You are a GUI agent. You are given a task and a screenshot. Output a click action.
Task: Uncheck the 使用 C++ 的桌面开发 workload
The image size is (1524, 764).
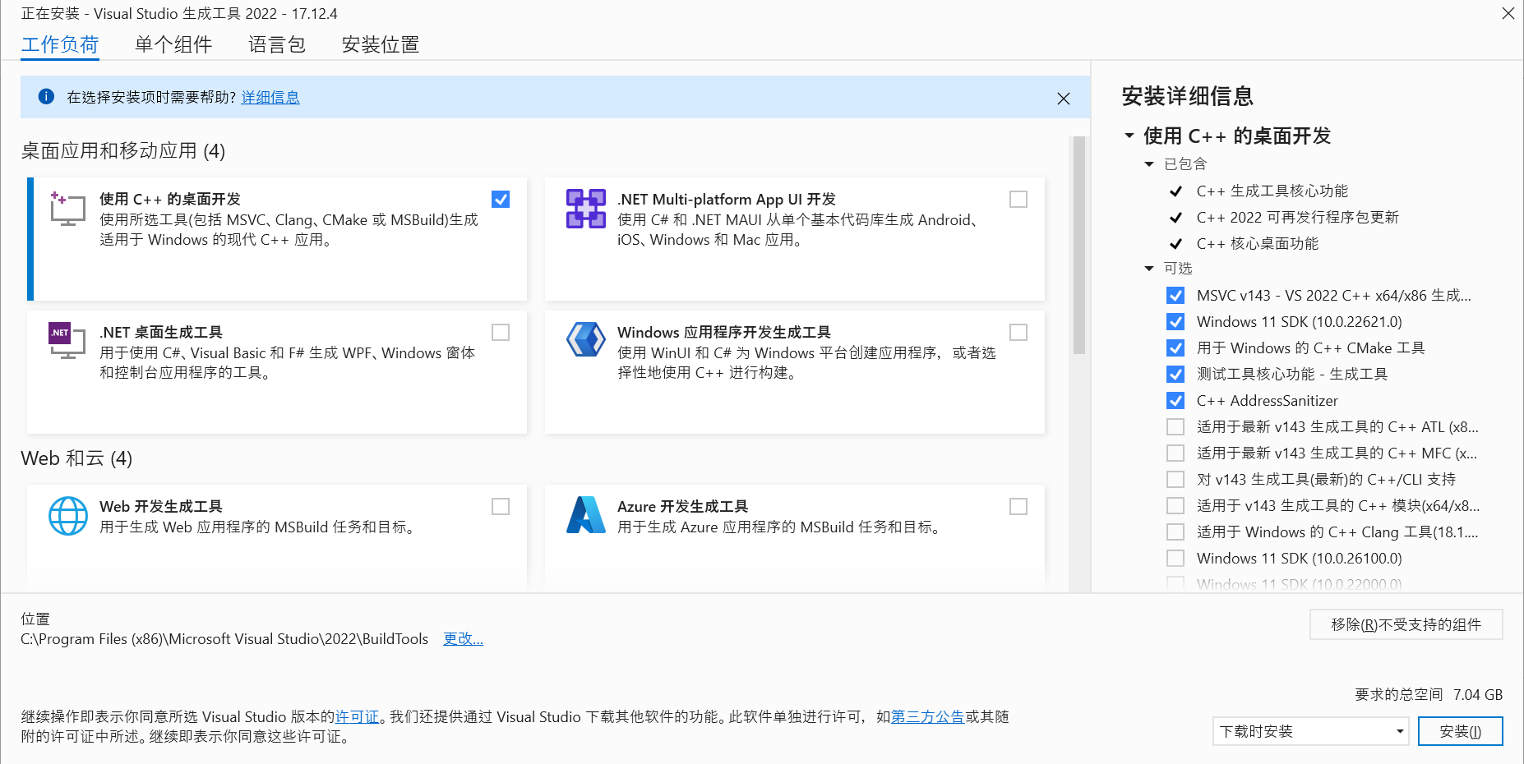[x=501, y=200]
